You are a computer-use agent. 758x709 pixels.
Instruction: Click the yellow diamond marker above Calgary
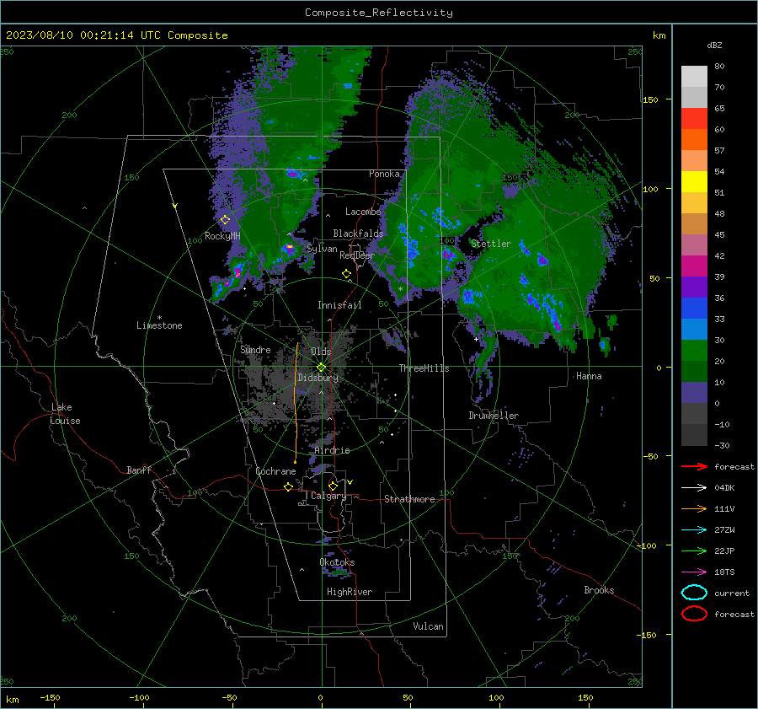click(x=333, y=486)
